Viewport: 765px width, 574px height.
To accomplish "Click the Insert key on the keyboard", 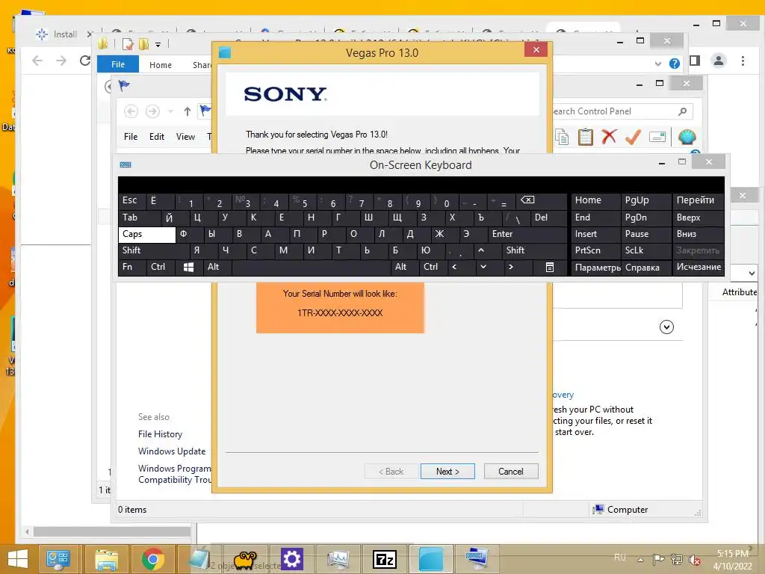I will 595,234.
